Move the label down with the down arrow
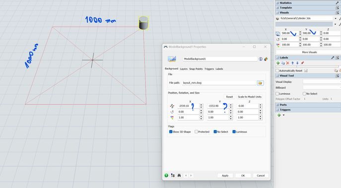 pos(297,63)
